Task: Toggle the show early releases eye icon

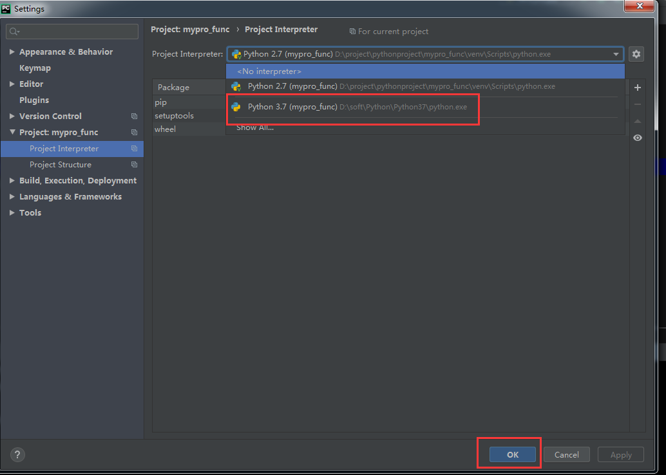Action: [637, 138]
